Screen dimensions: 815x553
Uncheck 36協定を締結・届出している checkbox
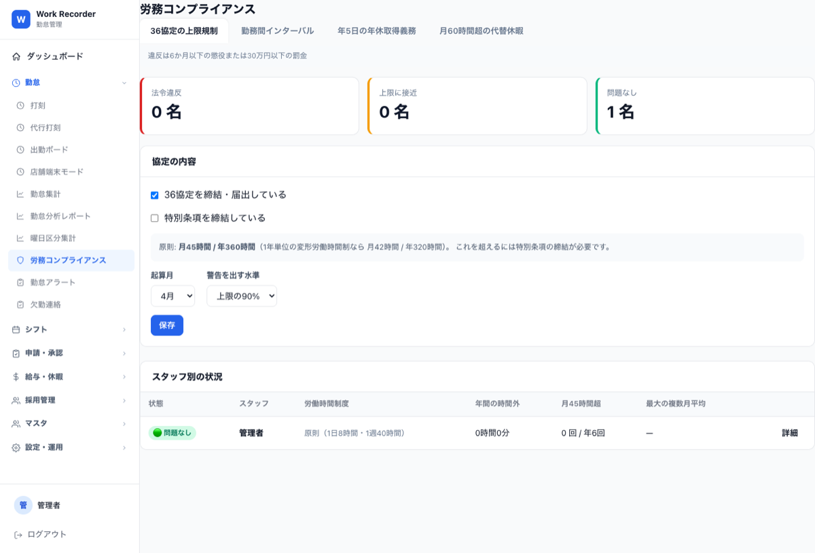[154, 195]
